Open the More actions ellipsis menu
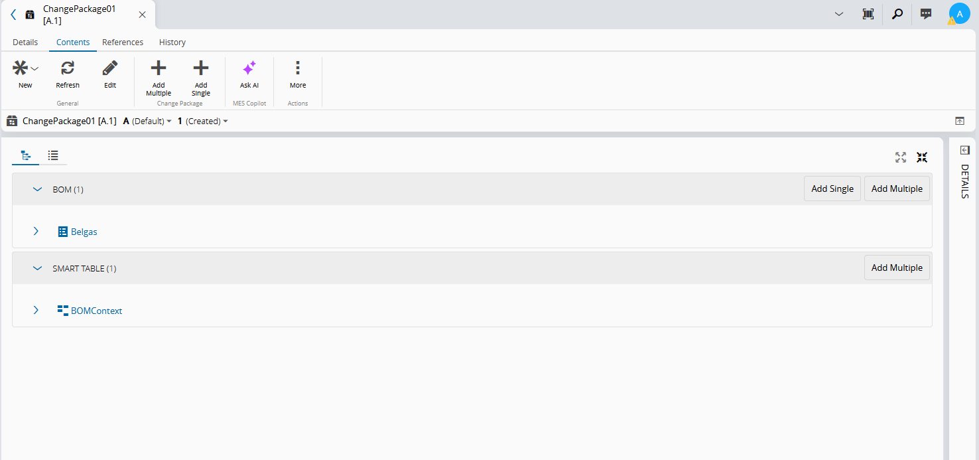 pyautogui.click(x=298, y=68)
